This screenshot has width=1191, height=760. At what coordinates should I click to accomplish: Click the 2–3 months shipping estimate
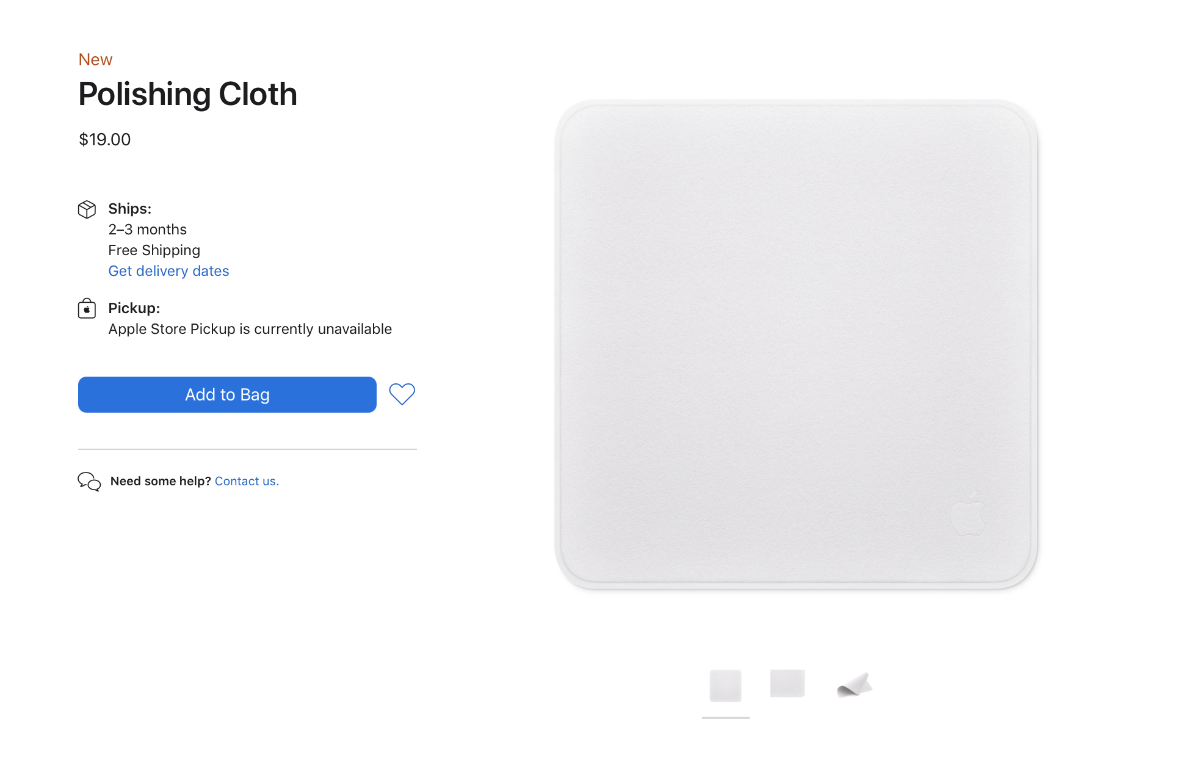147,230
